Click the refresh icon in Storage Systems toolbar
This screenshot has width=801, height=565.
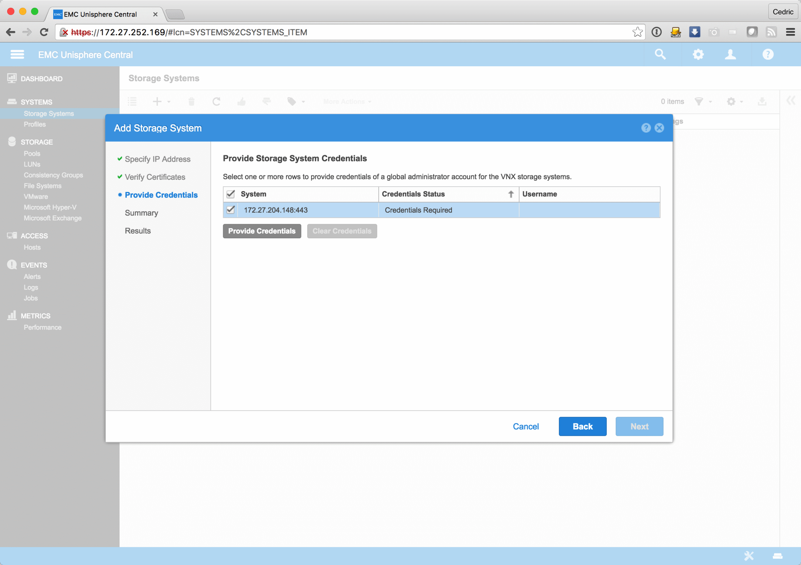(x=216, y=101)
